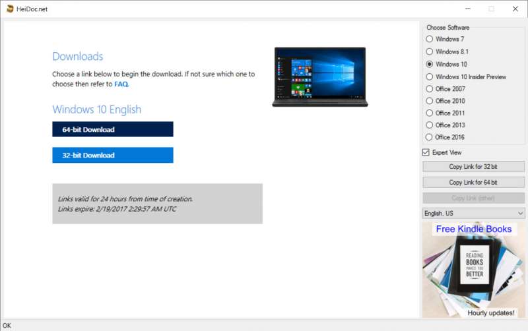The height and width of the screenshot is (331, 528).
Task: Click the Free Kindle Books ad banner
Action: pos(473,270)
